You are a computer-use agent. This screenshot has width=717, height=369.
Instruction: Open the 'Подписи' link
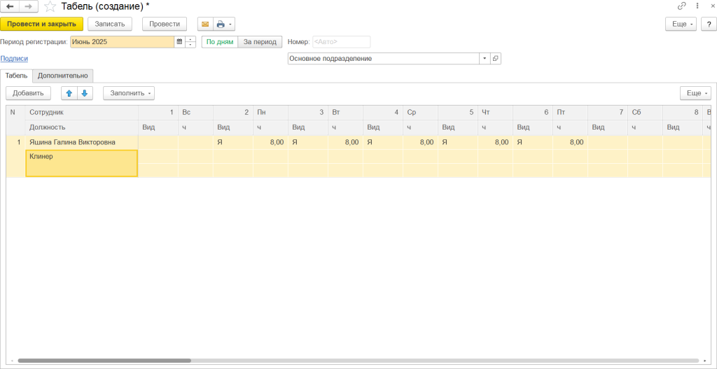[x=14, y=59]
